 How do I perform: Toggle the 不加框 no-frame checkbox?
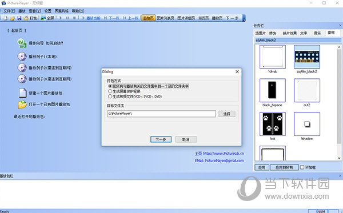point(302,167)
